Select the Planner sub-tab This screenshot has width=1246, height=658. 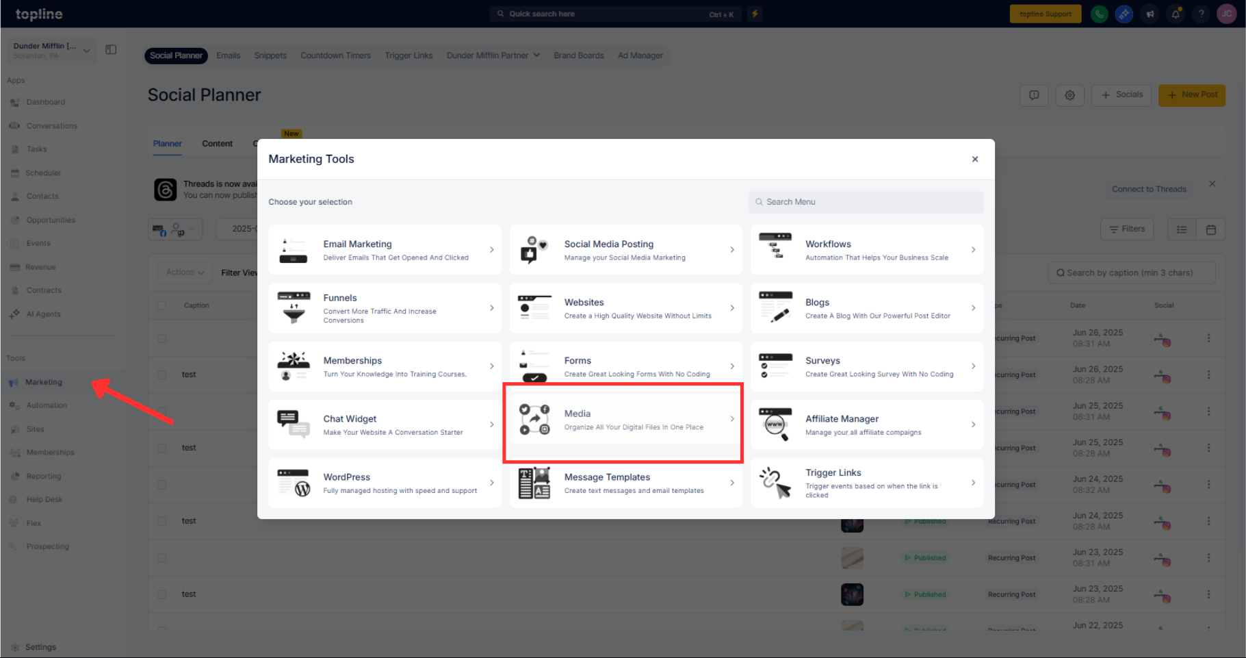pos(168,144)
